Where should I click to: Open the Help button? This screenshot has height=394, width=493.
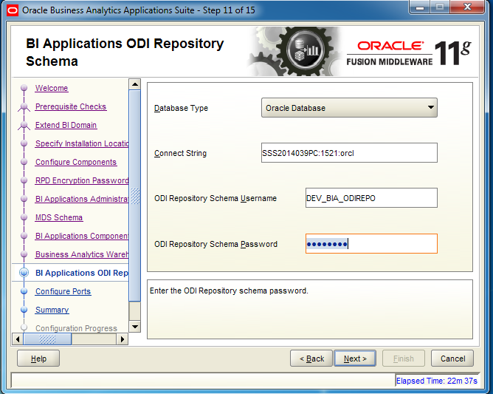click(38, 359)
